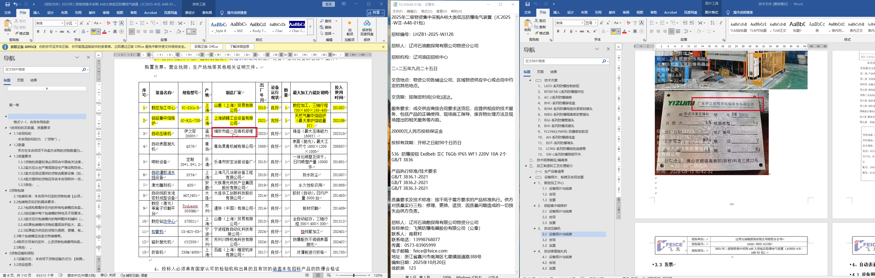Screen dimensions: 875x278
Task: Click the nav search magnifier in 招标文件 window
Action: pos(84,69)
